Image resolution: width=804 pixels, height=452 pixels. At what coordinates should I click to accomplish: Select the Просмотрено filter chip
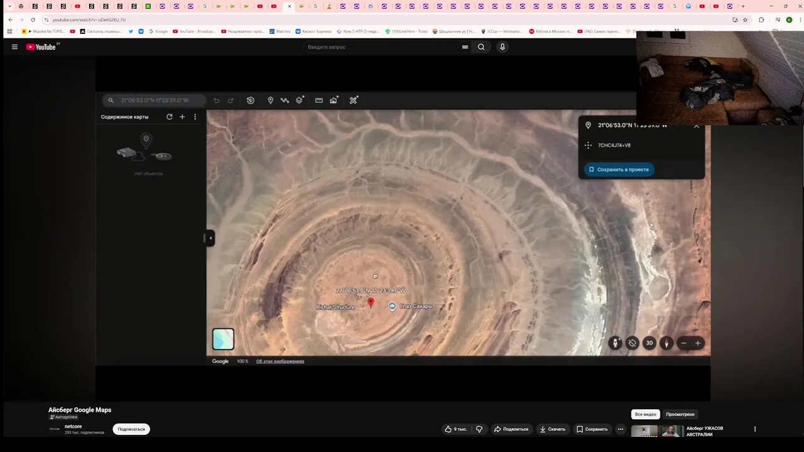680,414
